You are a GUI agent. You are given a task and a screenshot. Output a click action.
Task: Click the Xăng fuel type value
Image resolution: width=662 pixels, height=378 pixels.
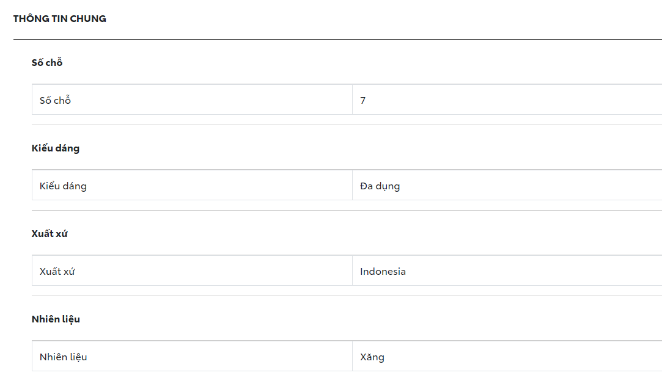[372, 357]
